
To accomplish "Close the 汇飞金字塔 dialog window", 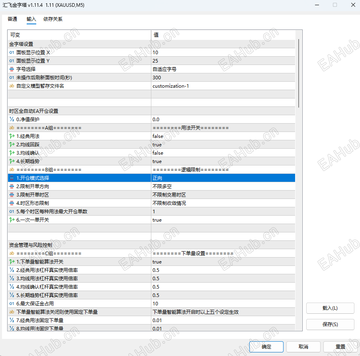I will click(353, 5).
